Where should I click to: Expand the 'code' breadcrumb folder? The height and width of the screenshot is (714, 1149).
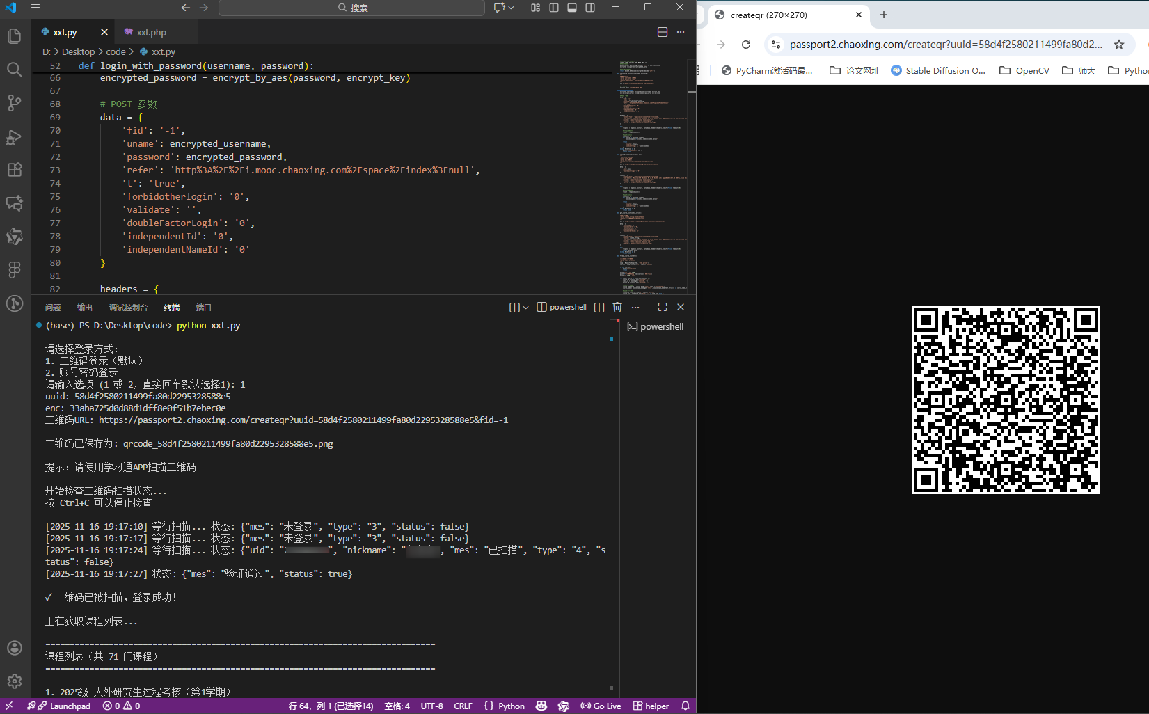(x=116, y=52)
